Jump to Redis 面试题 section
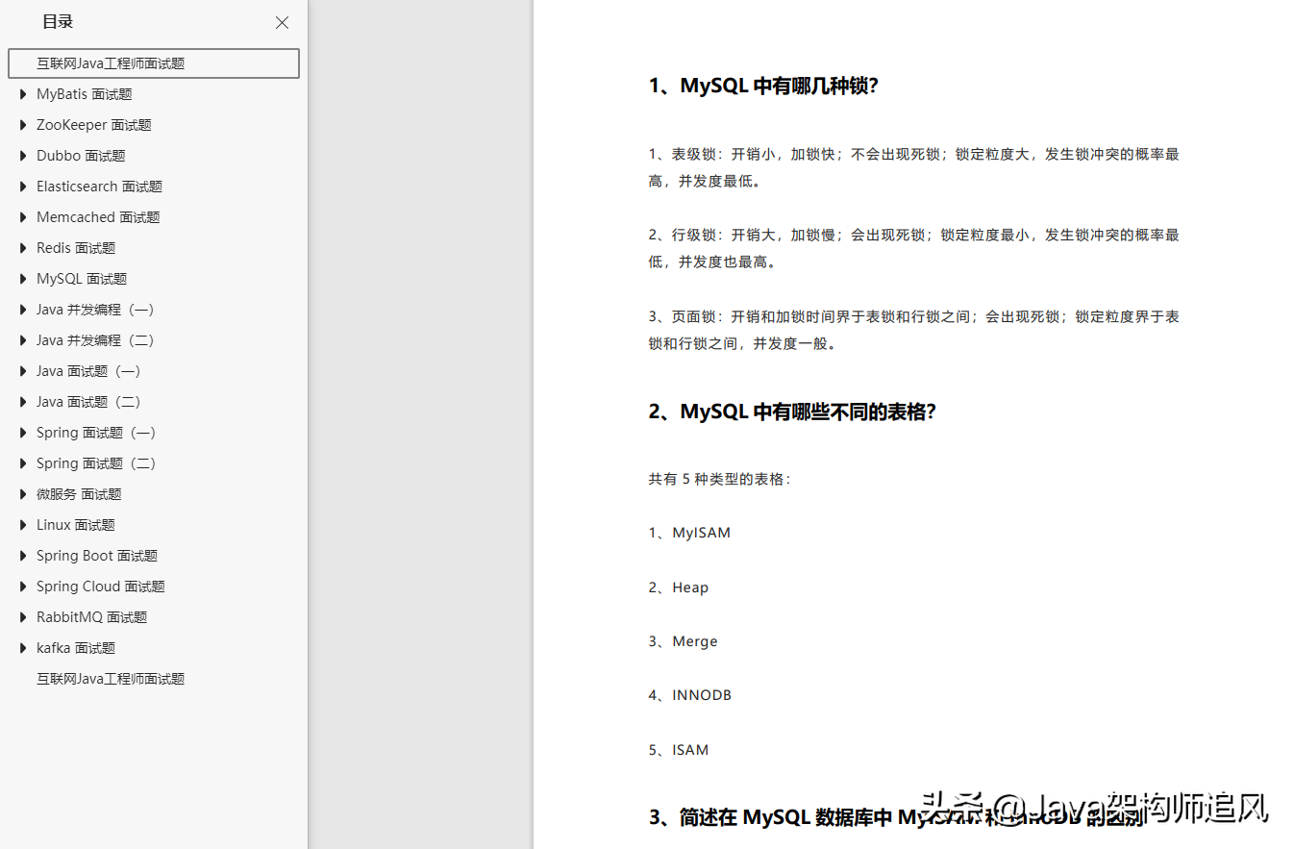 76,248
